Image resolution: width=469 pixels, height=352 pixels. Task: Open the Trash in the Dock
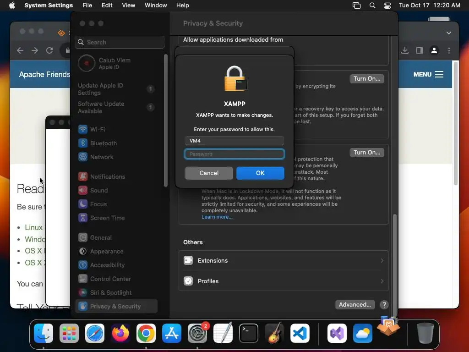(x=425, y=333)
